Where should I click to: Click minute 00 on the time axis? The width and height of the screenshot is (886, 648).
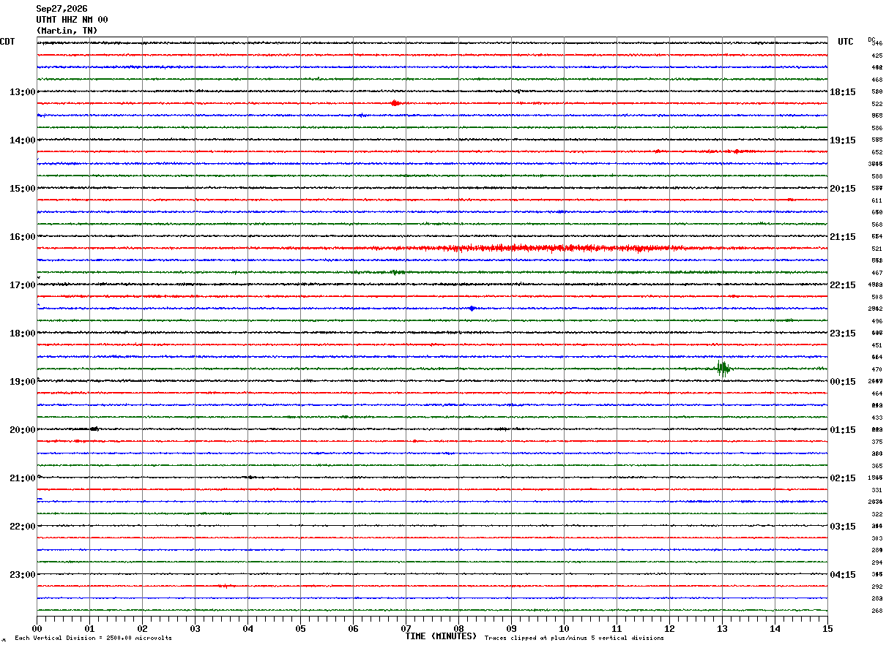click(x=37, y=628)
